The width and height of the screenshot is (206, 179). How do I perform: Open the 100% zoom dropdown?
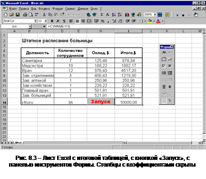pos(155,15)
